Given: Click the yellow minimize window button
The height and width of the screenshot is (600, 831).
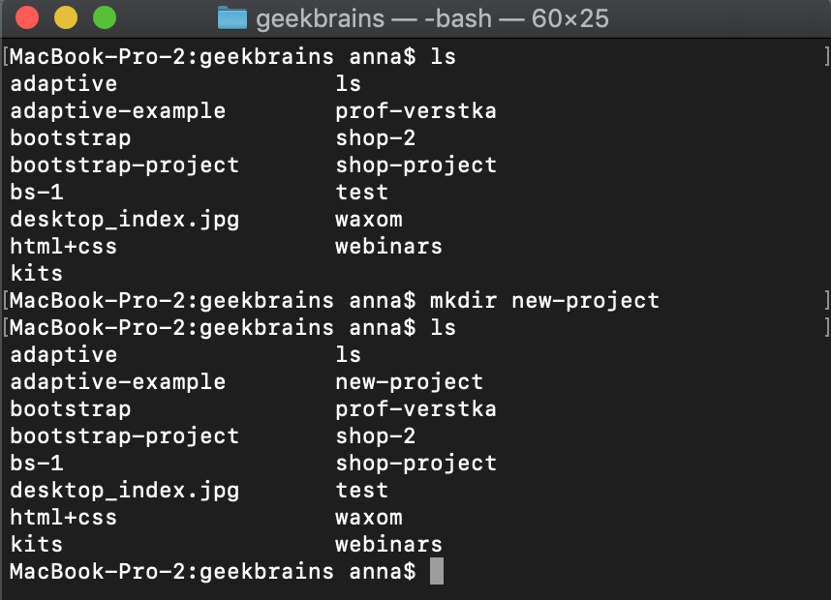Looking at the screenshot, I should [x=66, y=17].
